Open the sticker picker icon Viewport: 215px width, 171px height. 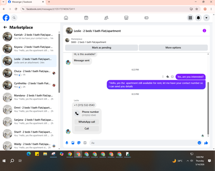(x=79, y=143)
